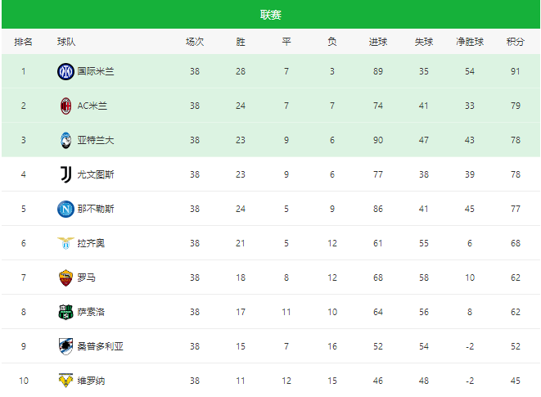Click the 积分 column header
Viewport: 541px width, 397px height.
516,42
